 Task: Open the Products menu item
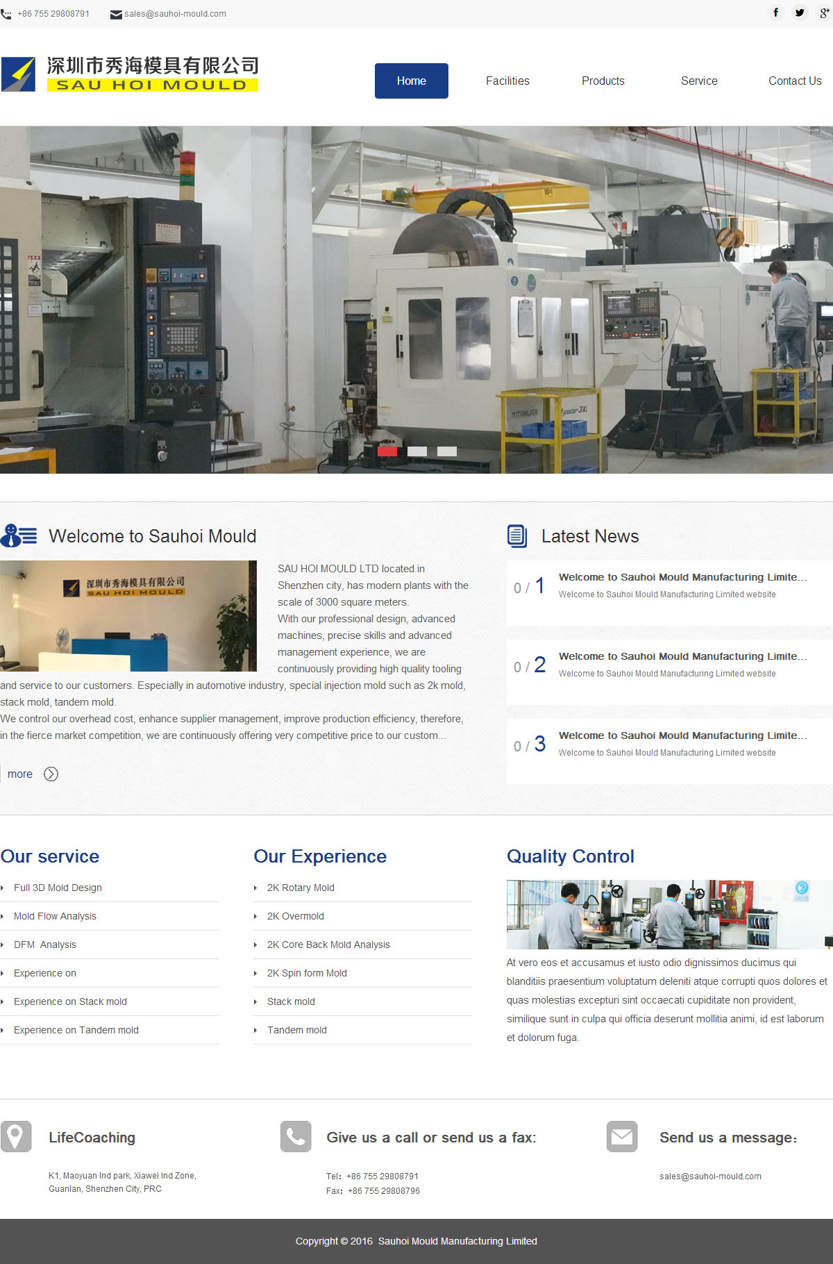(x=603, y=81)
